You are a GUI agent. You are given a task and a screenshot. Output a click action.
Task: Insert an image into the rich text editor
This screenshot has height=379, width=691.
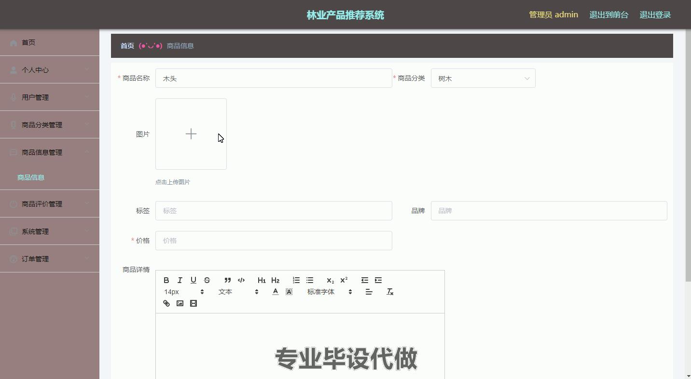click(x=180, y=303)
